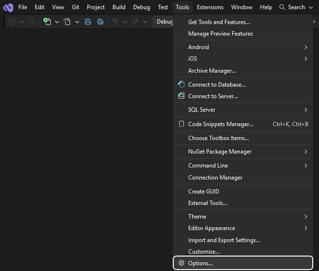Expand the Theme submenu arrow
319x271 pixels.
tap(306, 217)
